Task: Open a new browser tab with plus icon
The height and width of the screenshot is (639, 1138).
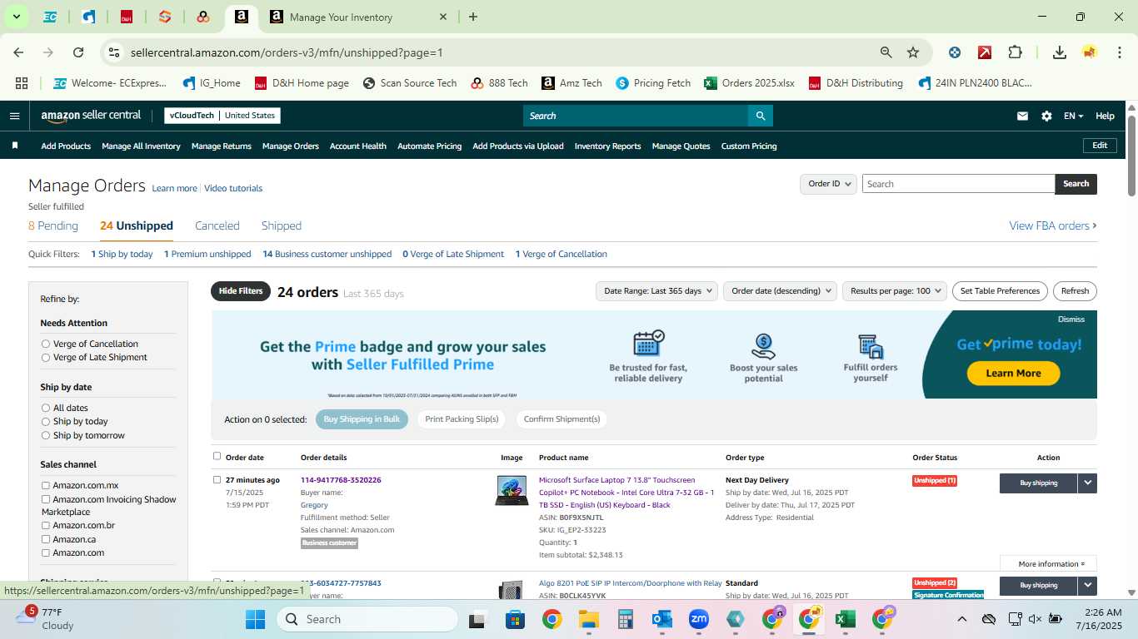Action: point(473,17)
